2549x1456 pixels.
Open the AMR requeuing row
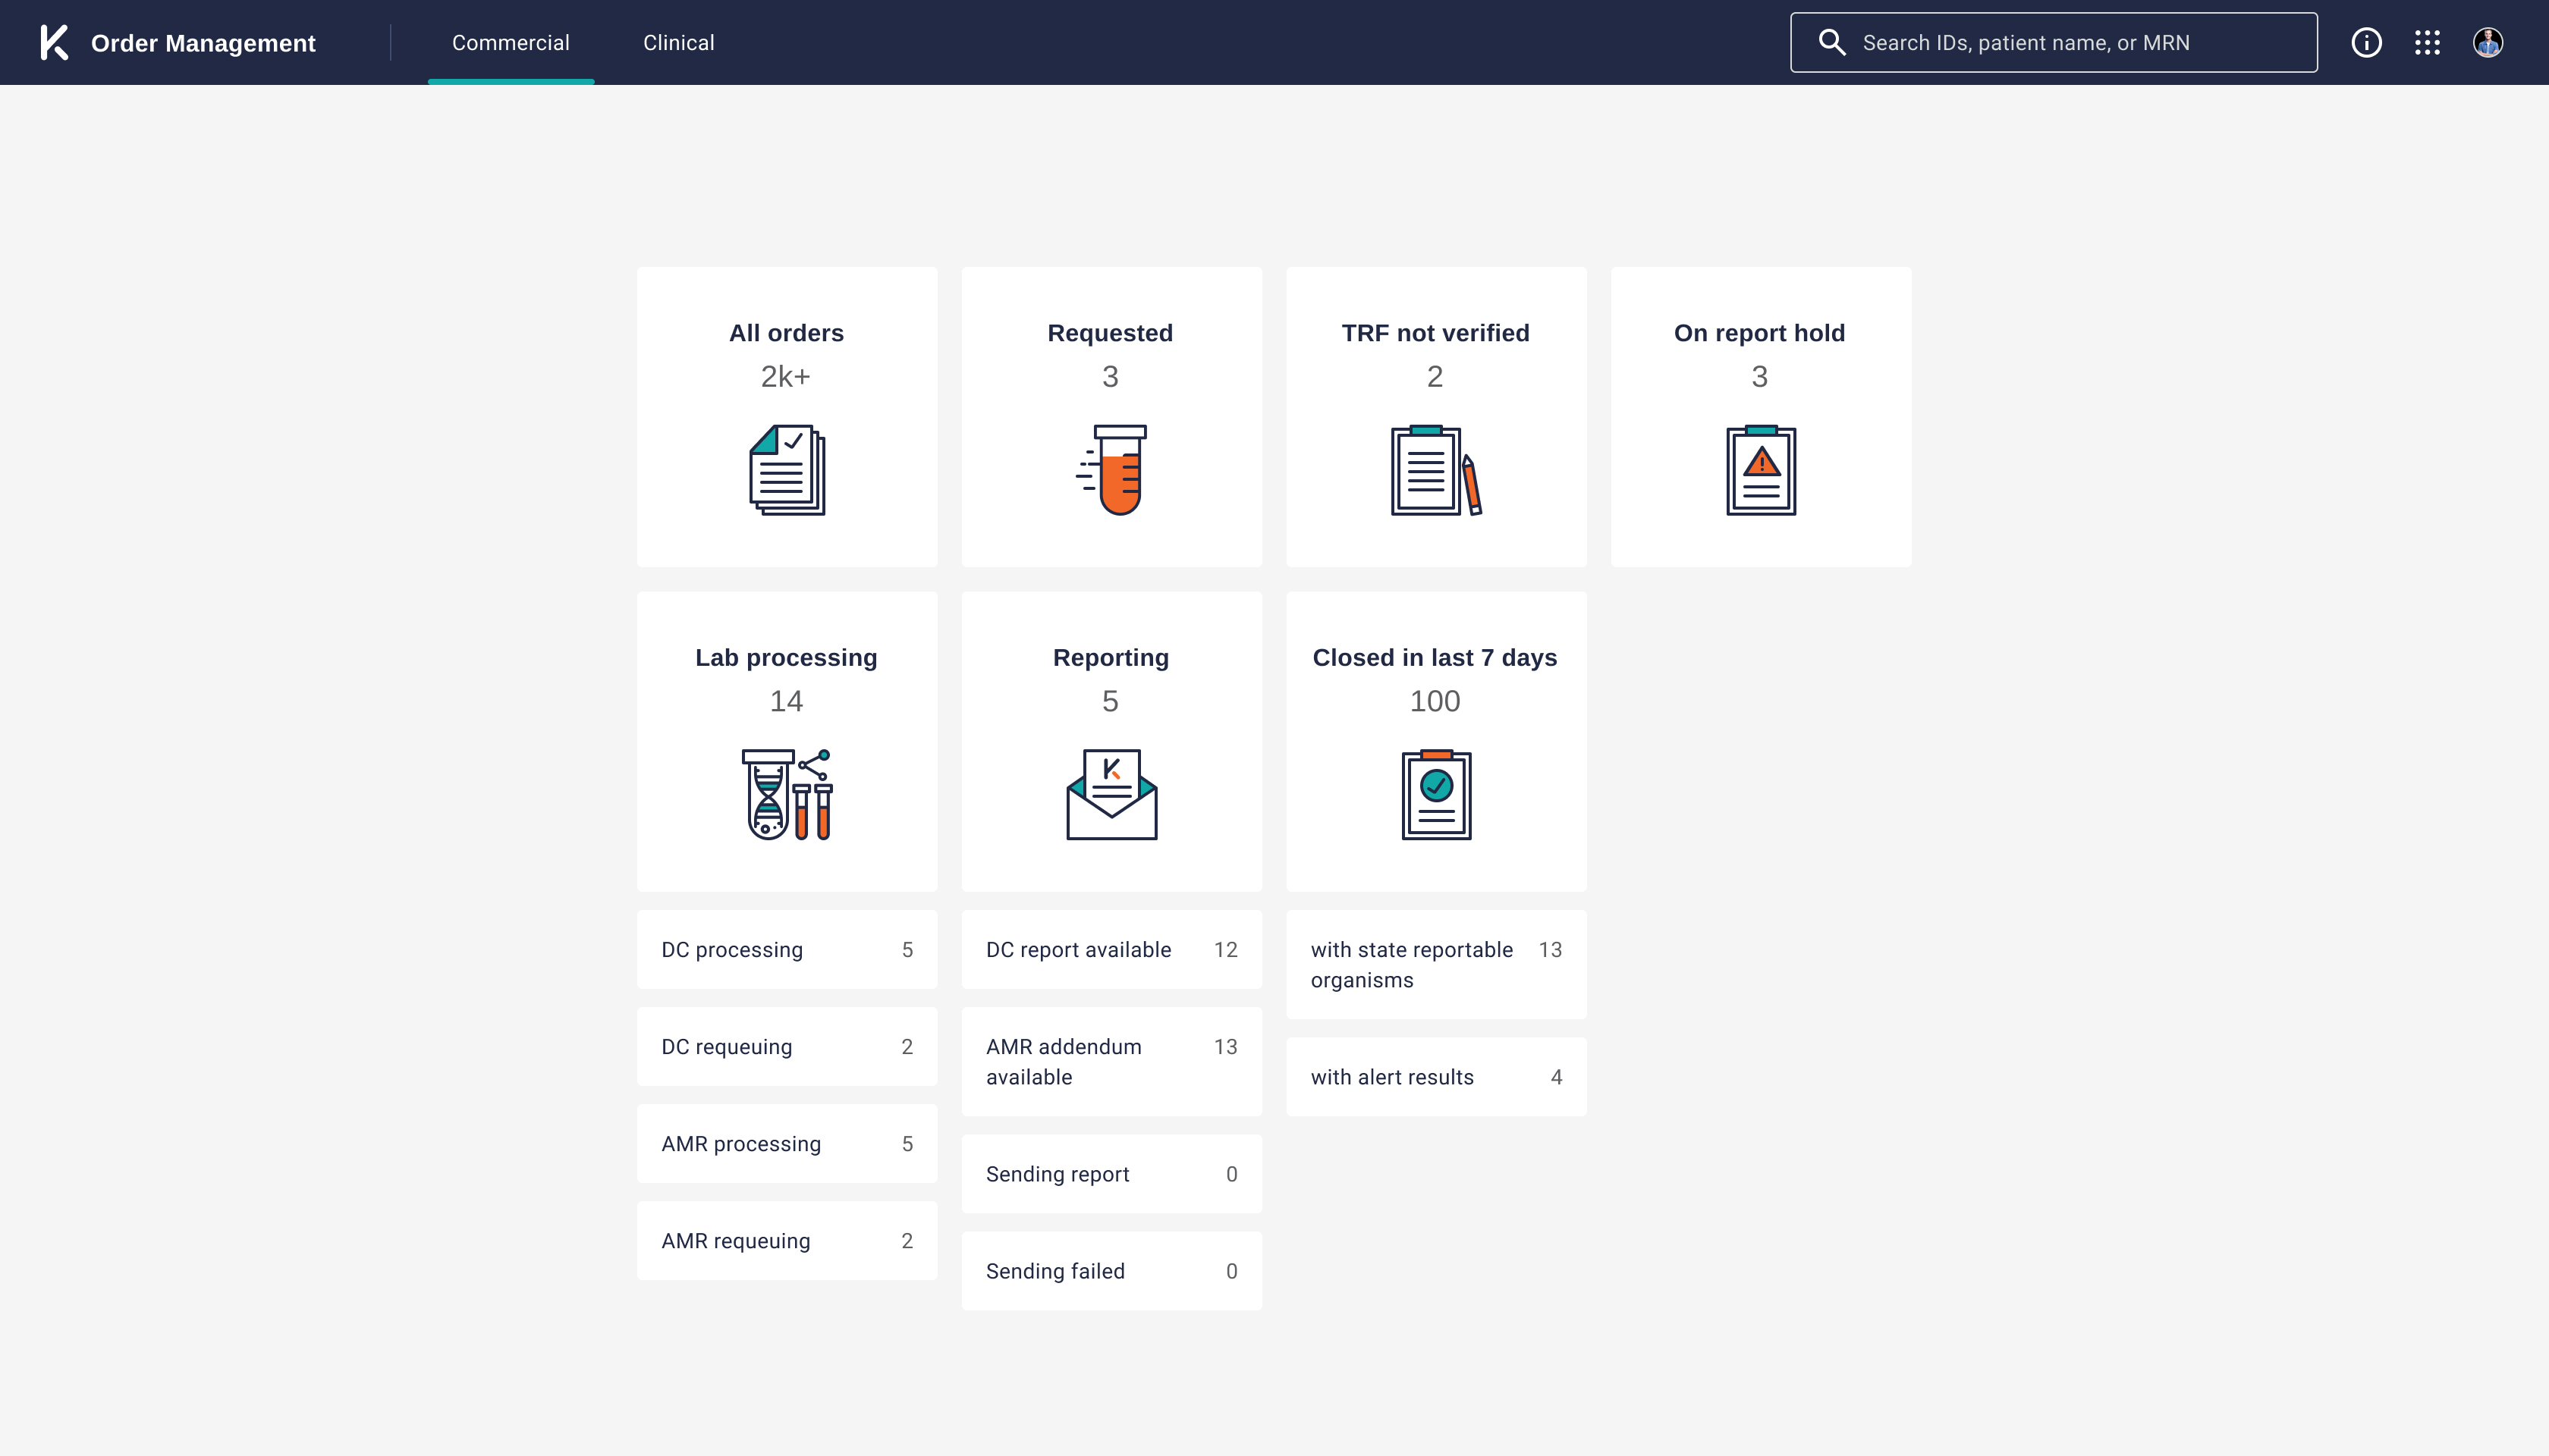(x=787, y=1240)
